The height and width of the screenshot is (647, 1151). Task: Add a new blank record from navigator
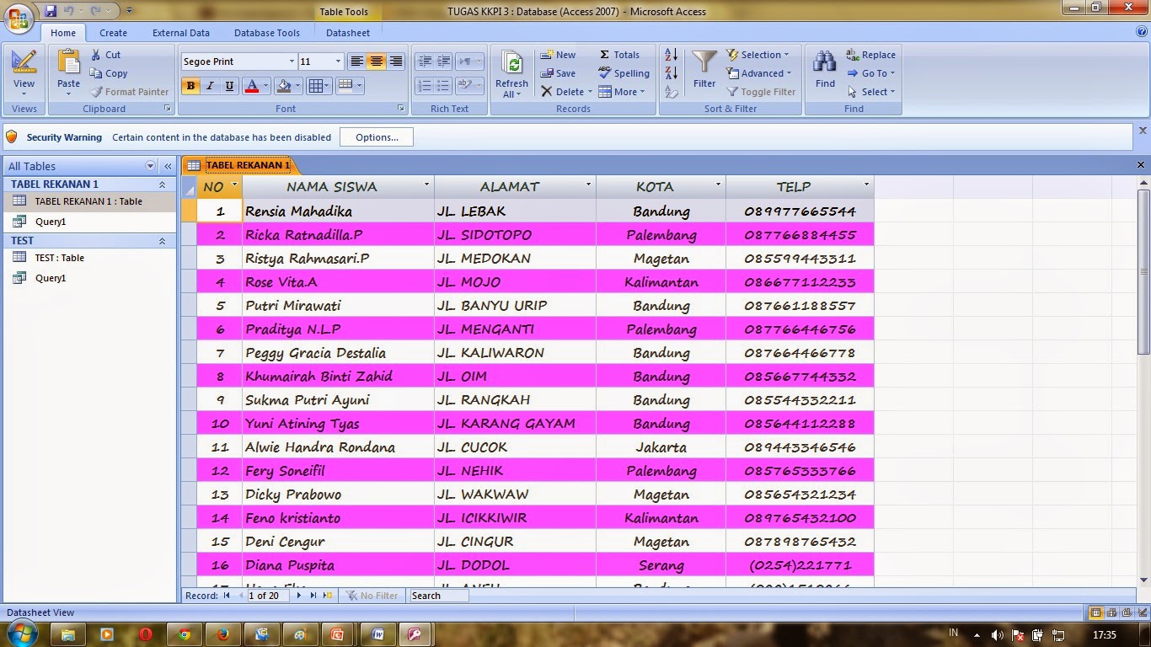click(328, 596)
